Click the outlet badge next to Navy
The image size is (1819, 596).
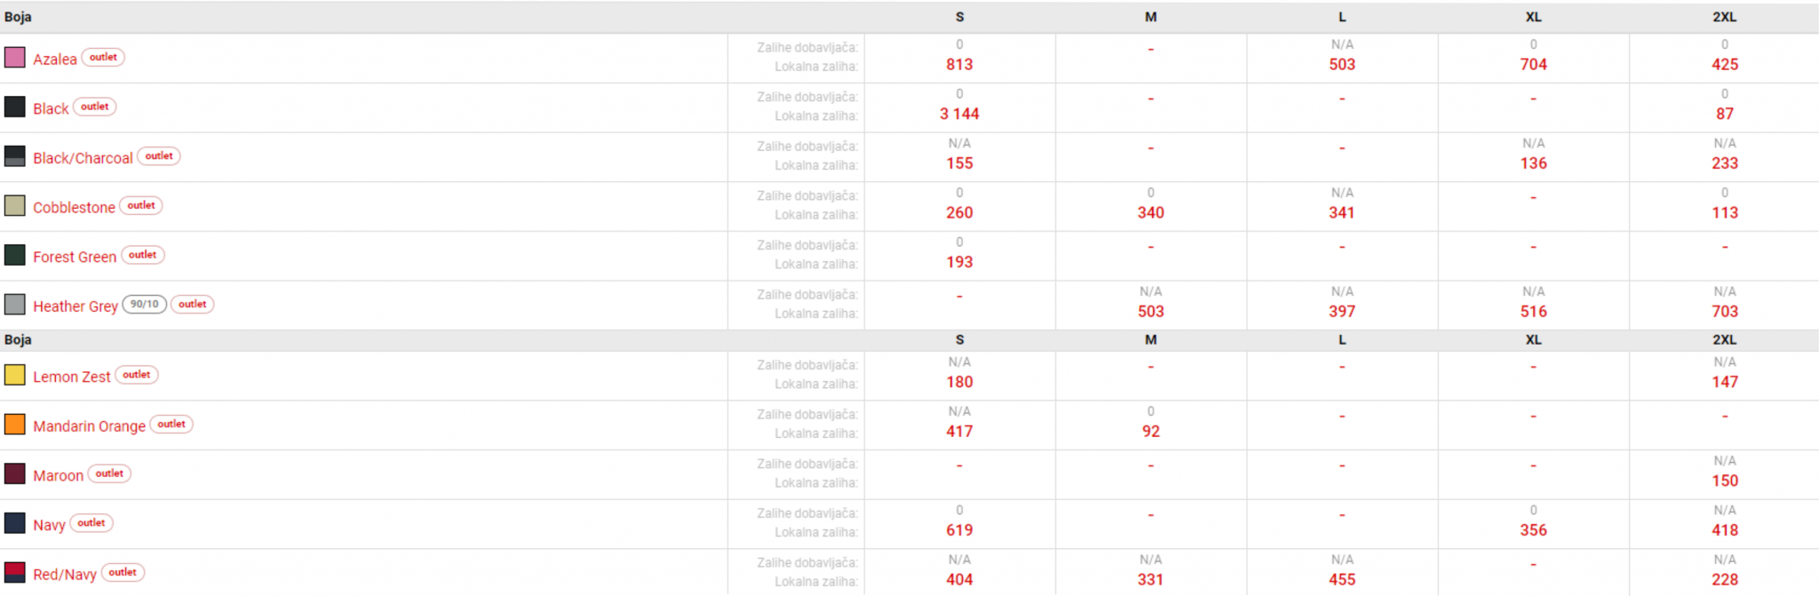[x=91, y=523]
